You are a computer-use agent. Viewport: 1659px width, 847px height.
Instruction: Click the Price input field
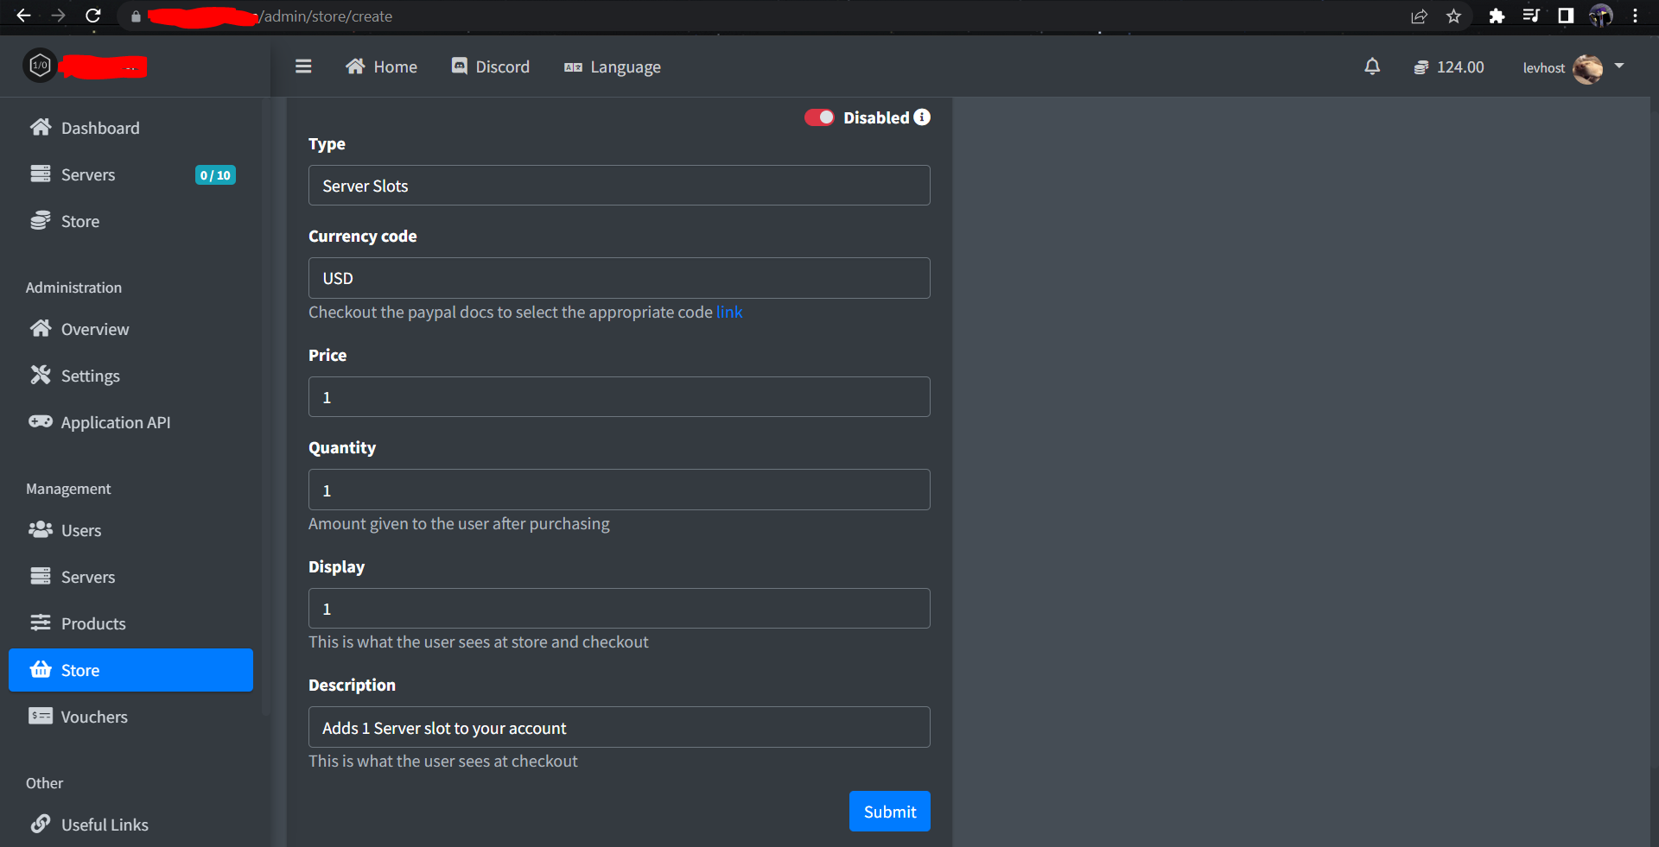(619, 396)
